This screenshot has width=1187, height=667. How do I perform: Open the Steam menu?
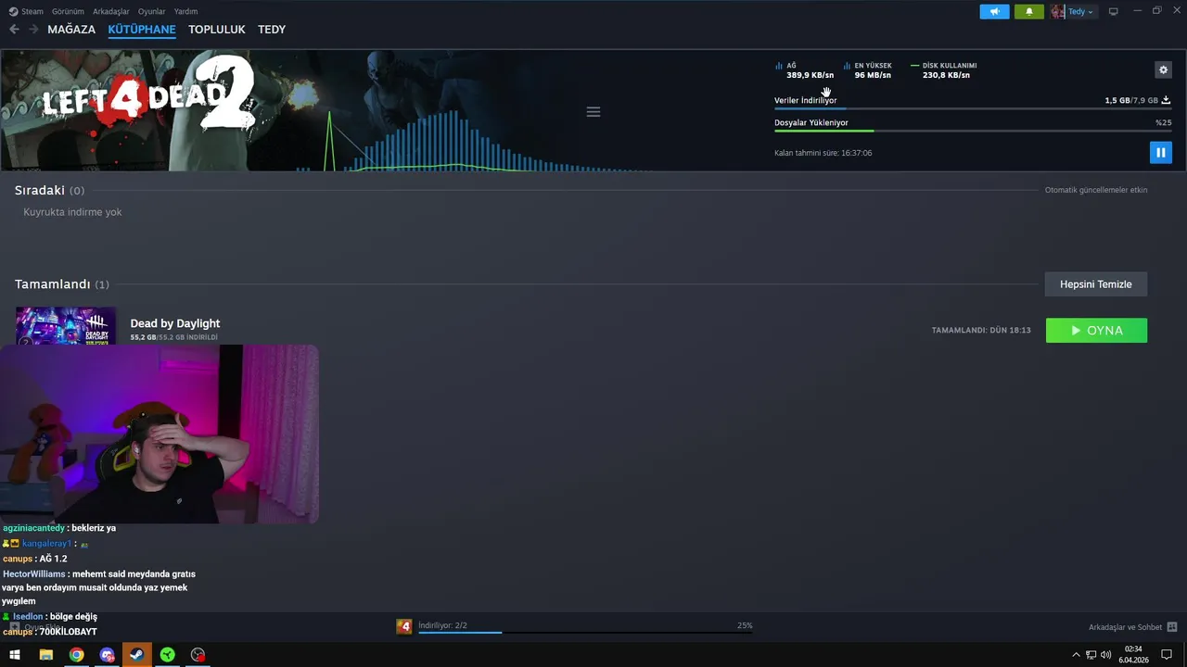click(x=26, y=11)
